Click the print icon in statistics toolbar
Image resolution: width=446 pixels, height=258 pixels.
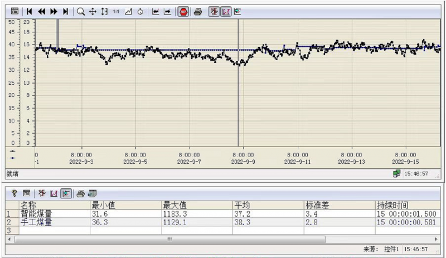click(80, 193)
